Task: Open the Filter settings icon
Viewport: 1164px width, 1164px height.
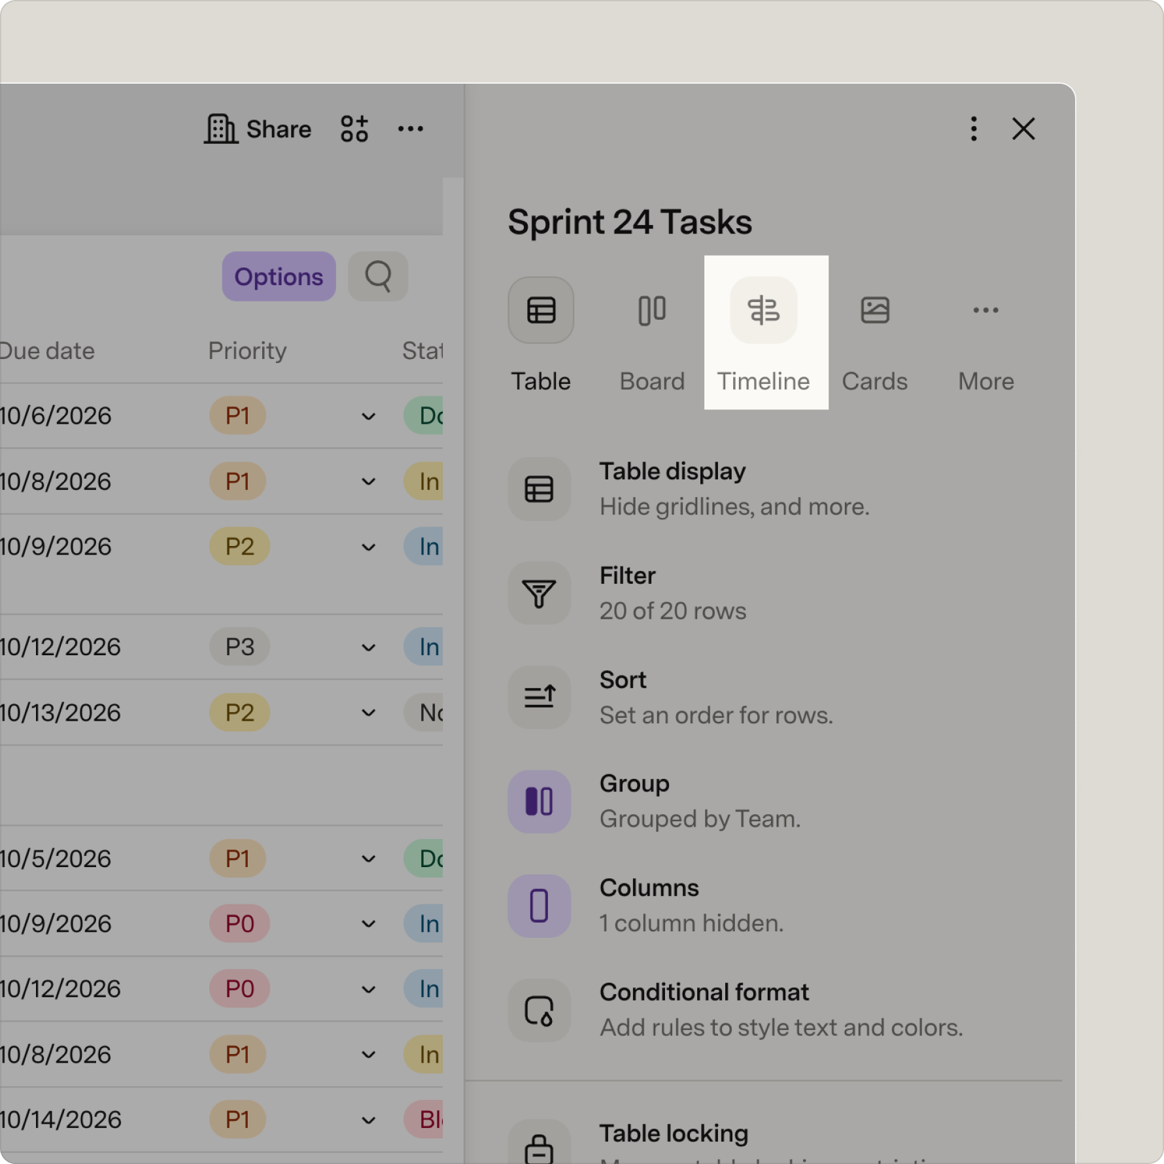Action: [x=539, y=593]
